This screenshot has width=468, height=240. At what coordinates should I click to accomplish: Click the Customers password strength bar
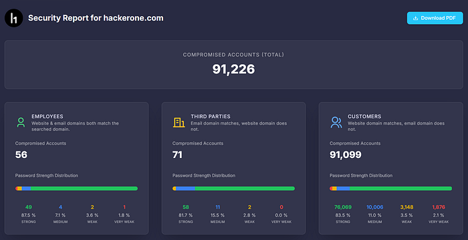390,189
